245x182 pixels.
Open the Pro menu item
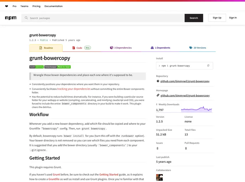[15, 6]
